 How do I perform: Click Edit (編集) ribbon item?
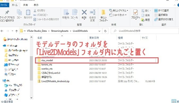146,15
